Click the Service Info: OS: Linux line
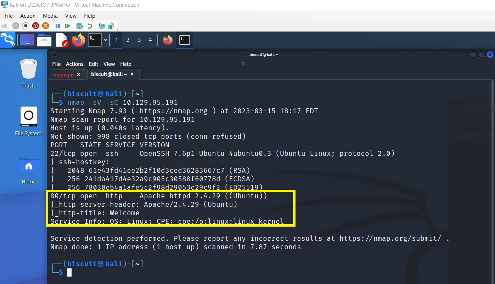 click(x=167, y=222)
